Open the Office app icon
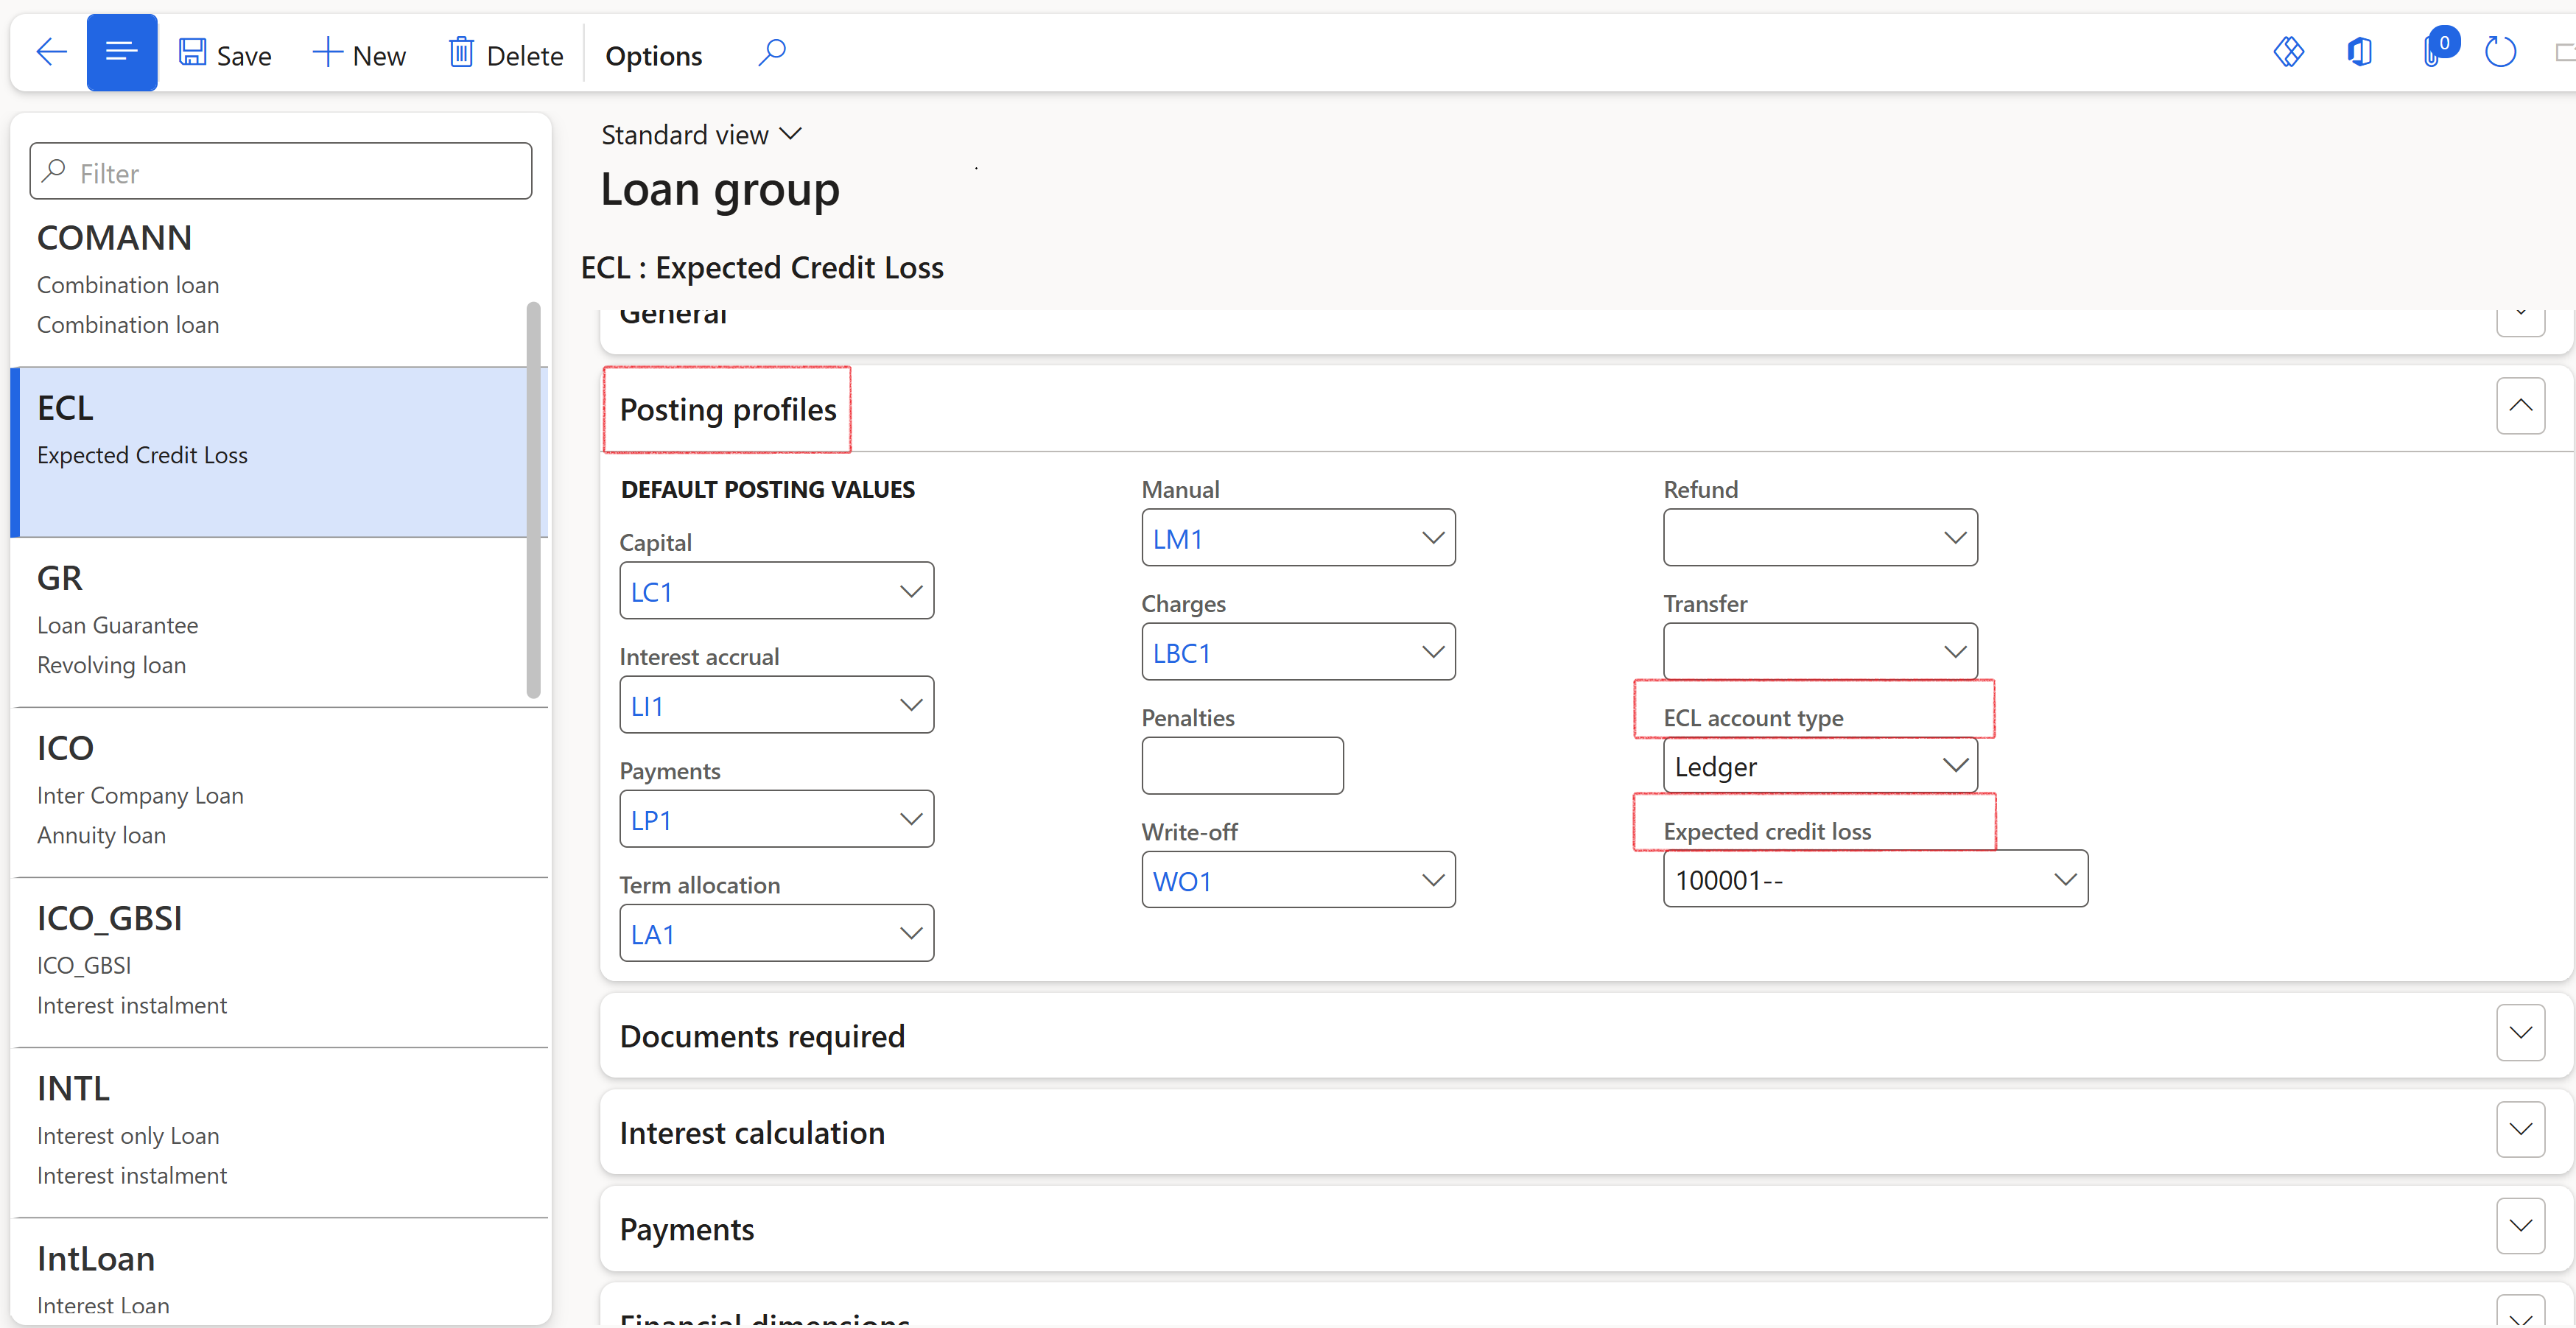This screenshot has width=2576, height=1328. coord(2359,52)
